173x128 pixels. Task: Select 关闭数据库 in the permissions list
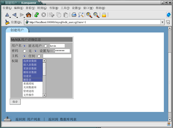(33, 87)
